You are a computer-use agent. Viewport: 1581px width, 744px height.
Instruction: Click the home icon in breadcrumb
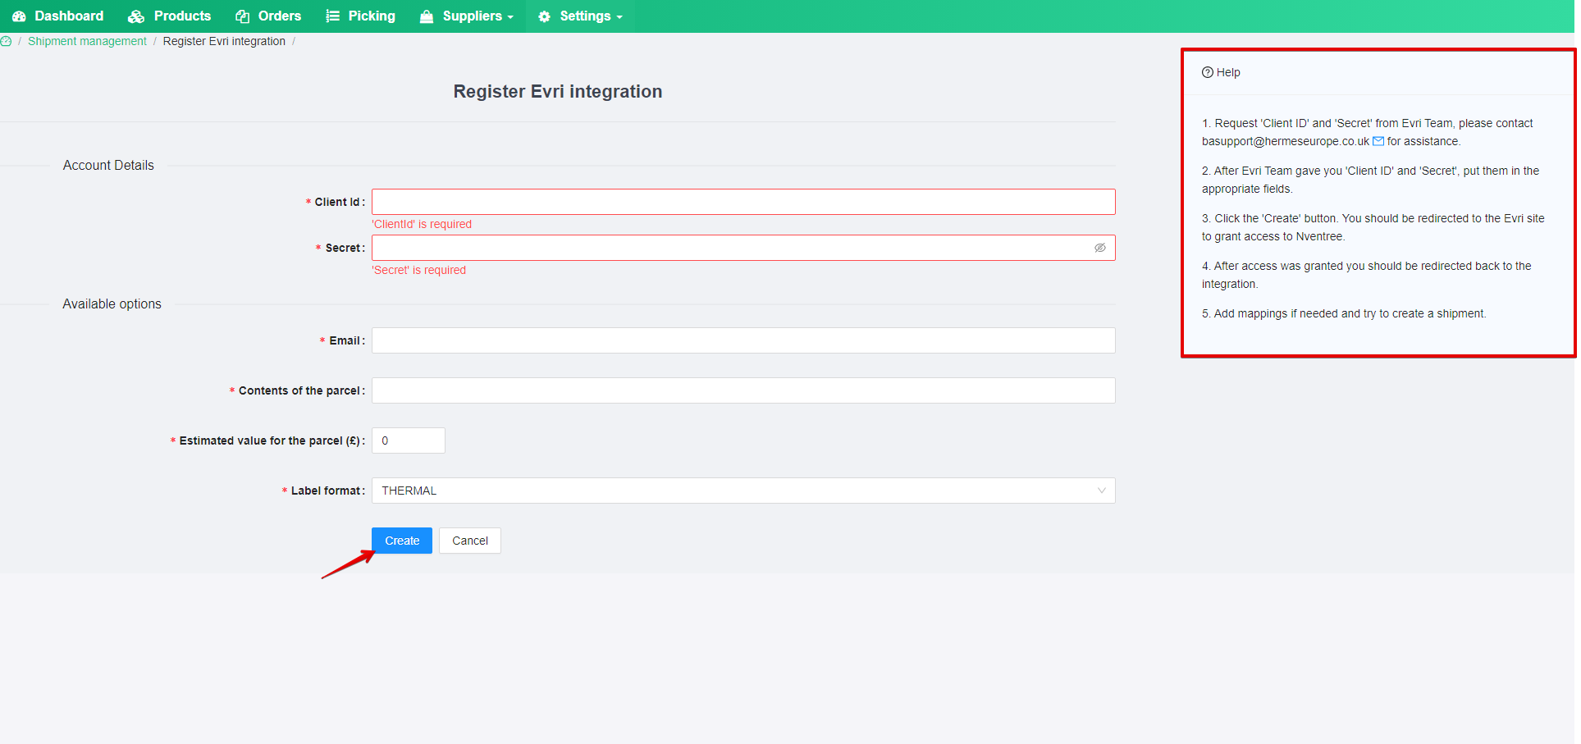coord(6,41)
